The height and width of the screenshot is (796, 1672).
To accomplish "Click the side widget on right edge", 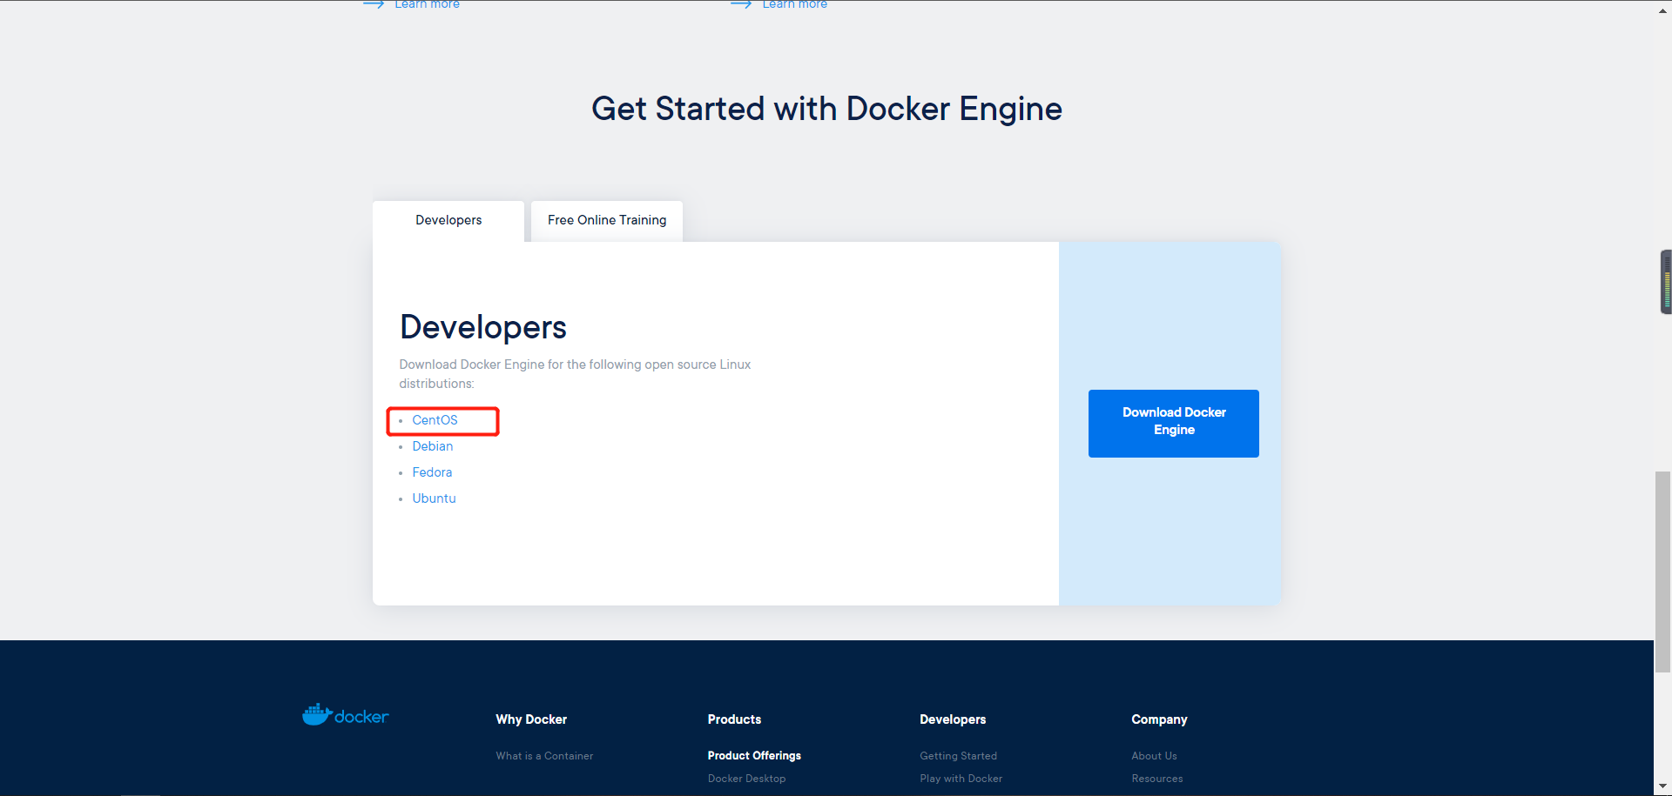I will [1666, 282].
